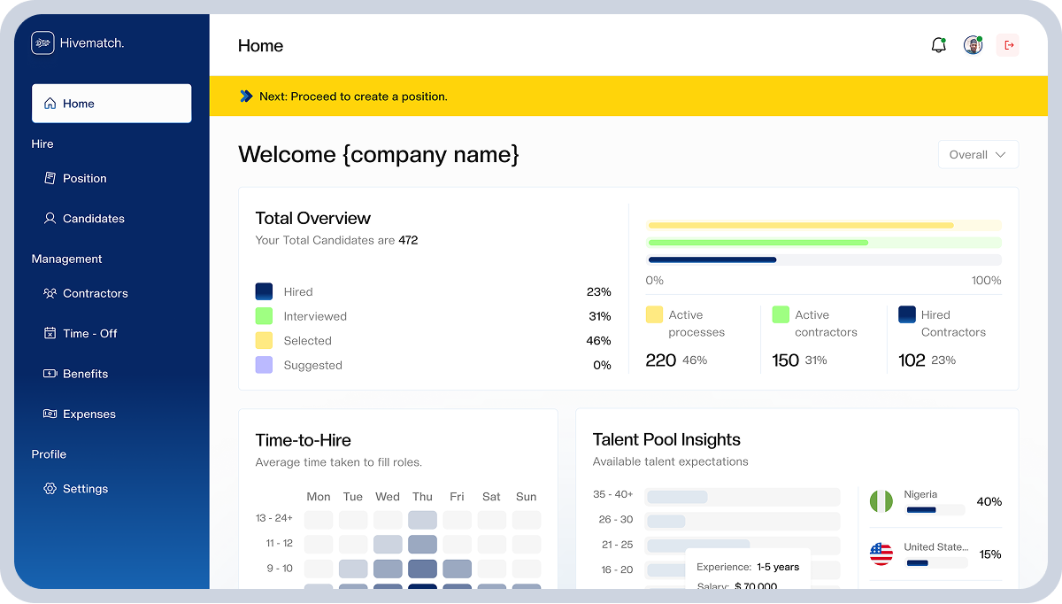Click the blue arrow icon in yellow banner
The image size is (1062, 604).
coord(246,96)
